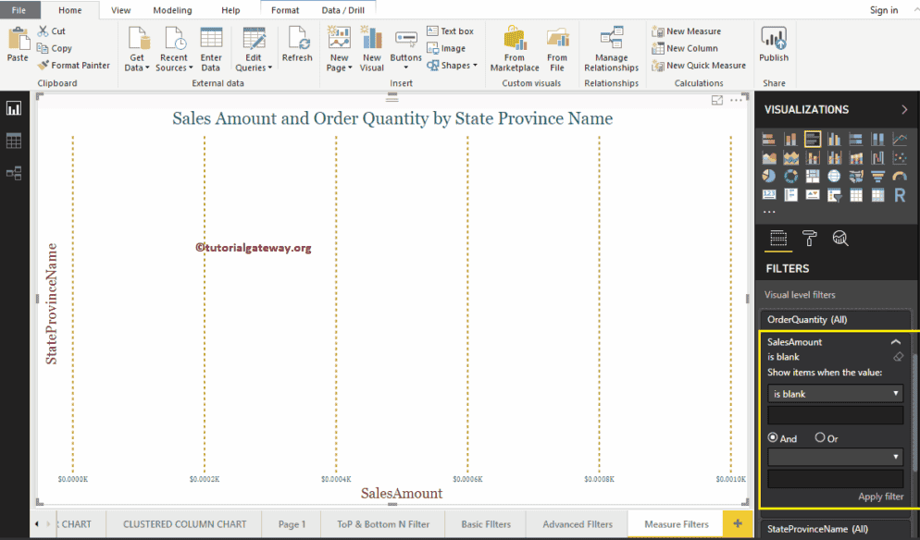Open the 'is blank' condition dropdown
Viewport: 920px width, 540px height.
(834, 393)
